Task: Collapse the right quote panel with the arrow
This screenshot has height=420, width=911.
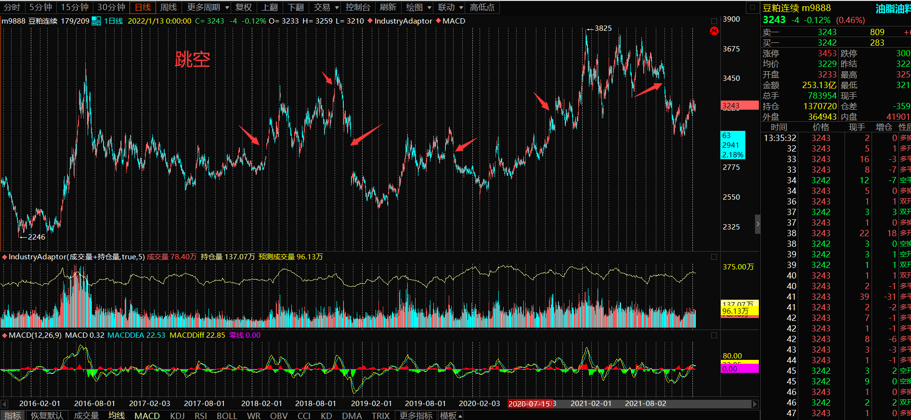Action: point(757,224)
